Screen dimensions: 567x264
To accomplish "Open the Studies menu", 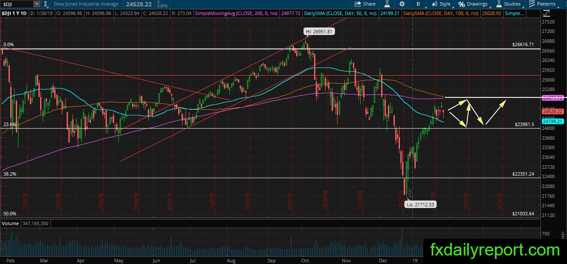I will tap(508, 4).
